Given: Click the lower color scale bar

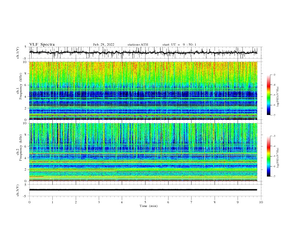Looking at the screenshot, I should (x=268, y=156).
